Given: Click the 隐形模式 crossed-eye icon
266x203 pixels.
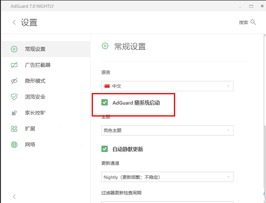Looking at the screenshot, I should [x=14, y=81].
